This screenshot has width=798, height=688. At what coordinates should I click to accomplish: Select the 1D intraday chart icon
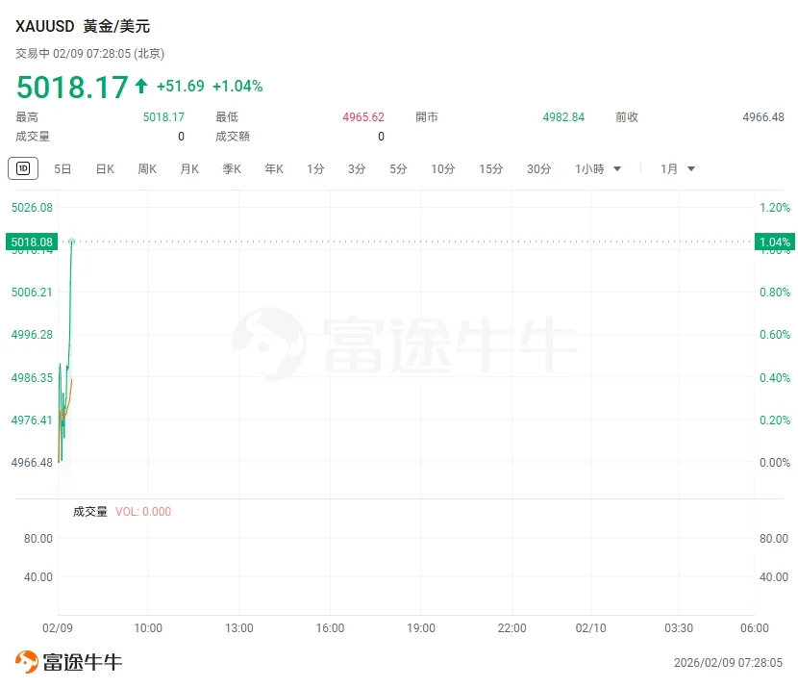(23, 168)
